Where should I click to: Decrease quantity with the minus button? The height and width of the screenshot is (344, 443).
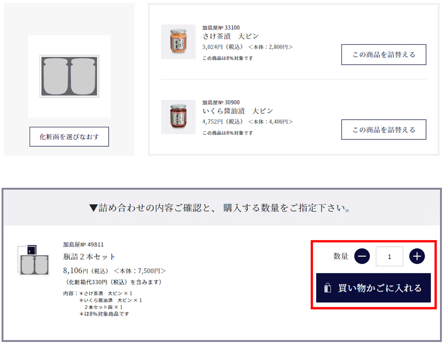362,256
